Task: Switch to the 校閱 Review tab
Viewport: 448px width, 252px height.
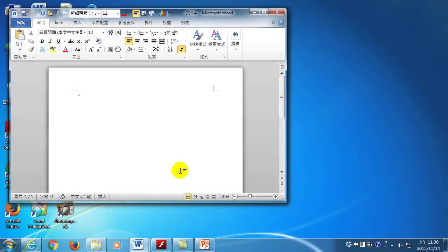Action: pyautogui.click(x=167, y=22)
